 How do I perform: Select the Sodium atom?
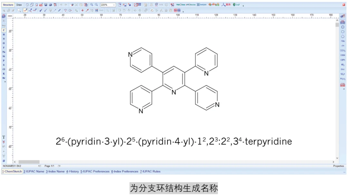[4, 52]
